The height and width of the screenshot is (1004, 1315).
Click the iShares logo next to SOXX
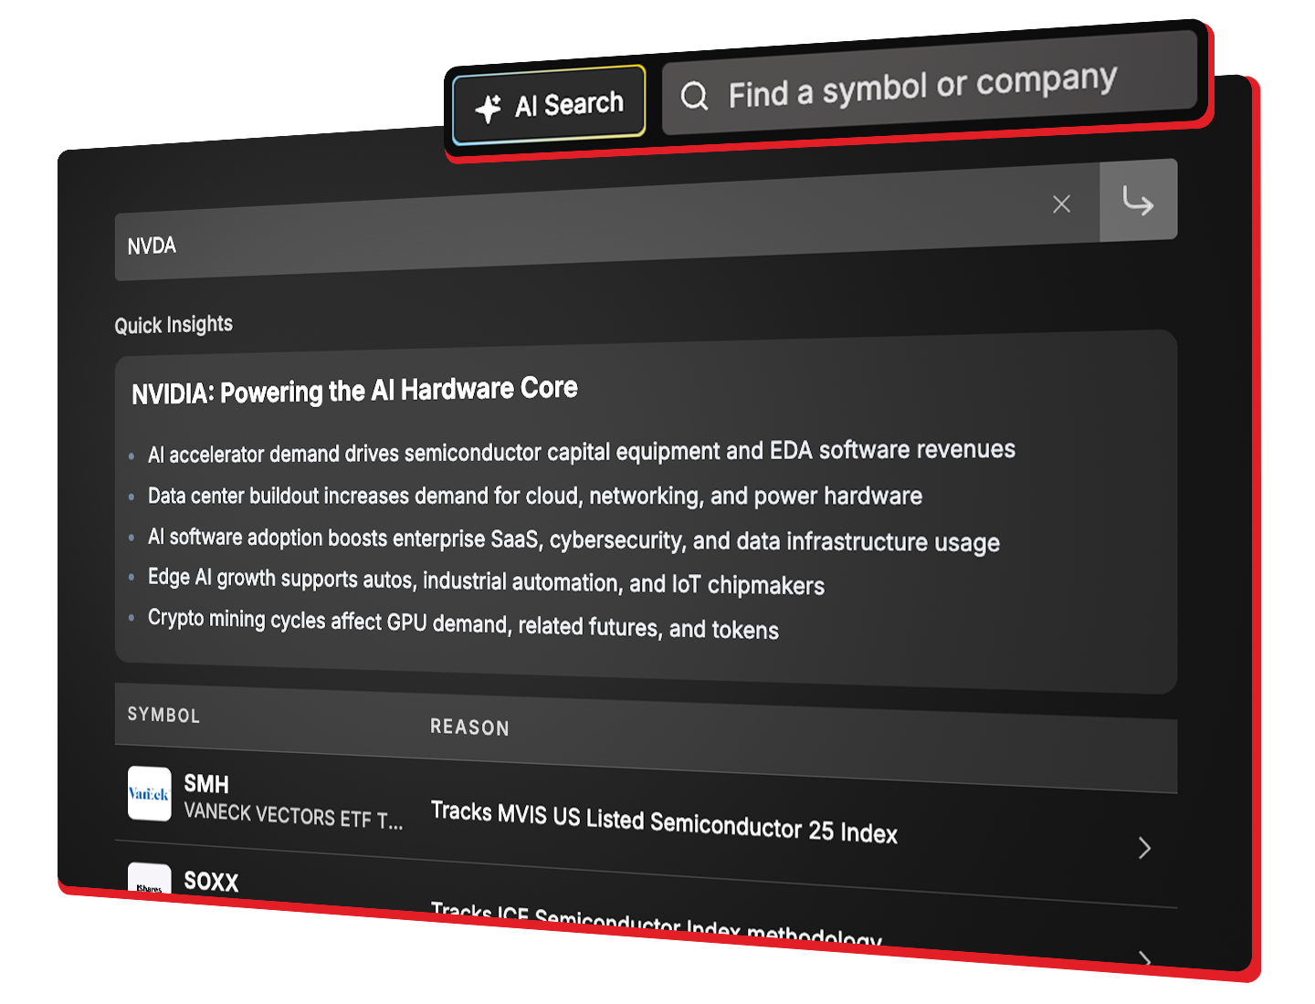pos(149,879)
